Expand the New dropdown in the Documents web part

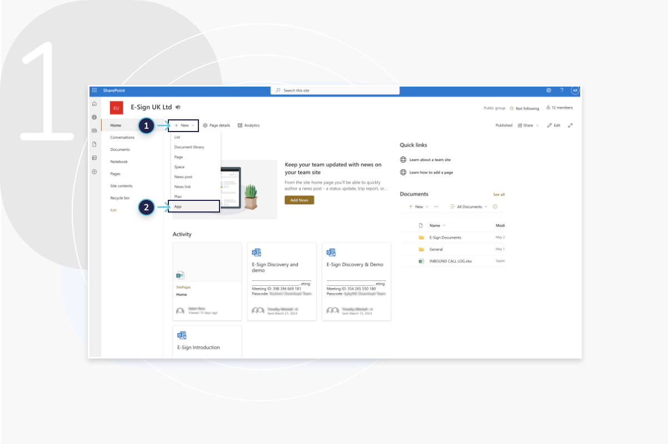(x=418, y=206)
